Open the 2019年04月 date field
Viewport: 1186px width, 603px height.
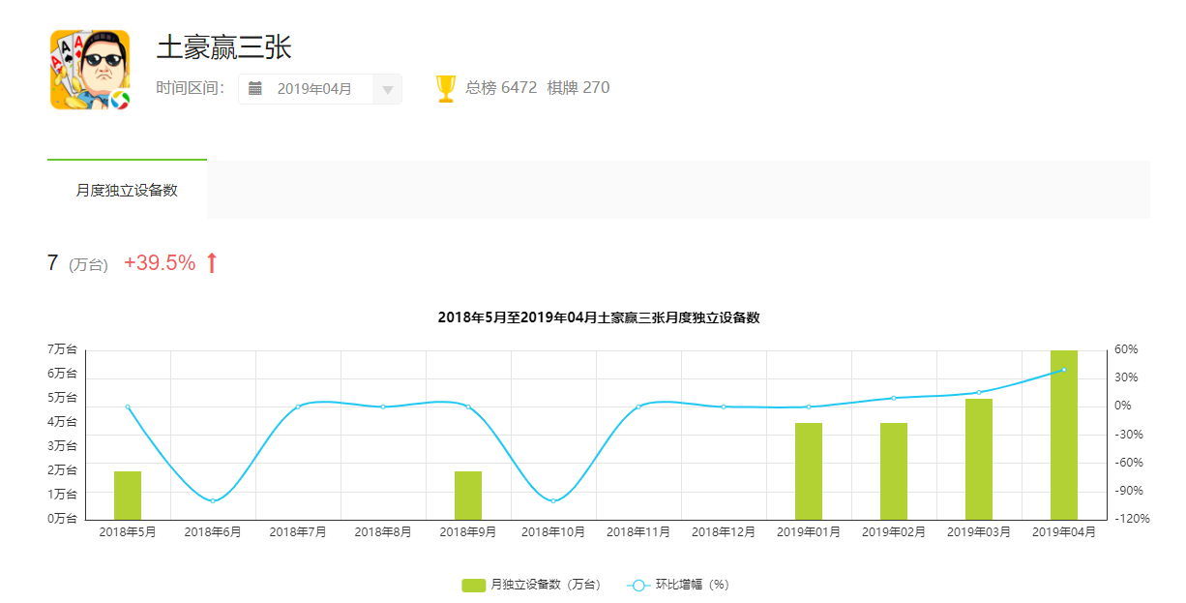314,89
